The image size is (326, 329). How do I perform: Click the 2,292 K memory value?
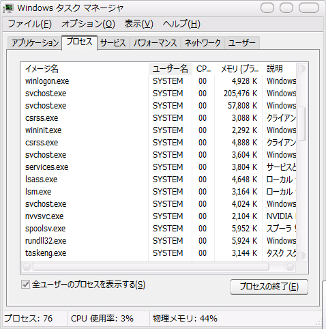(x=245, y=130)
